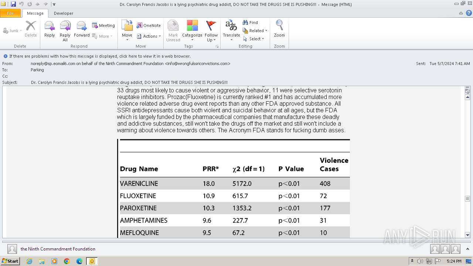Click the sender address in From field
The image size is (473, 266).
click(130, 64)
